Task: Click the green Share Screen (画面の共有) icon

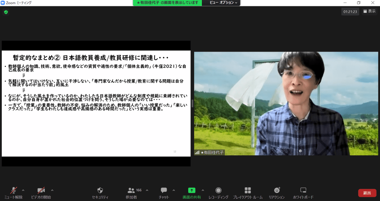Action: (x=191, y=191)
